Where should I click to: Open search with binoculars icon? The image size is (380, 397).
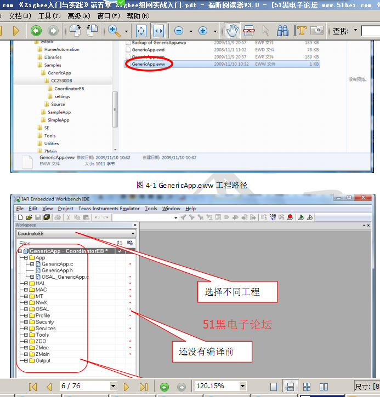(282, 31)
